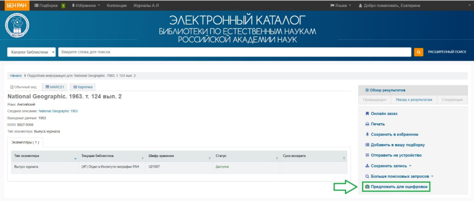The image size is (474, 201).
Task: Click sort arrows on Шифр хранения column
Action: point(210,158)
